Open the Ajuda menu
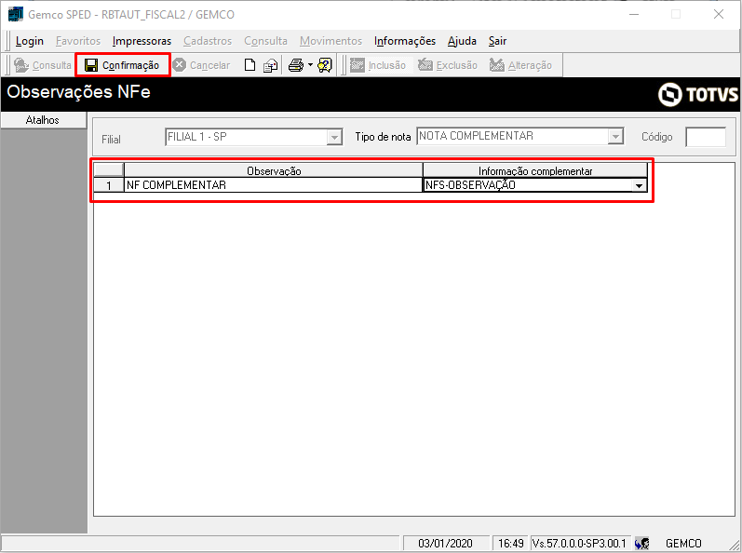742x553 pixels. (x=462, y=41)
